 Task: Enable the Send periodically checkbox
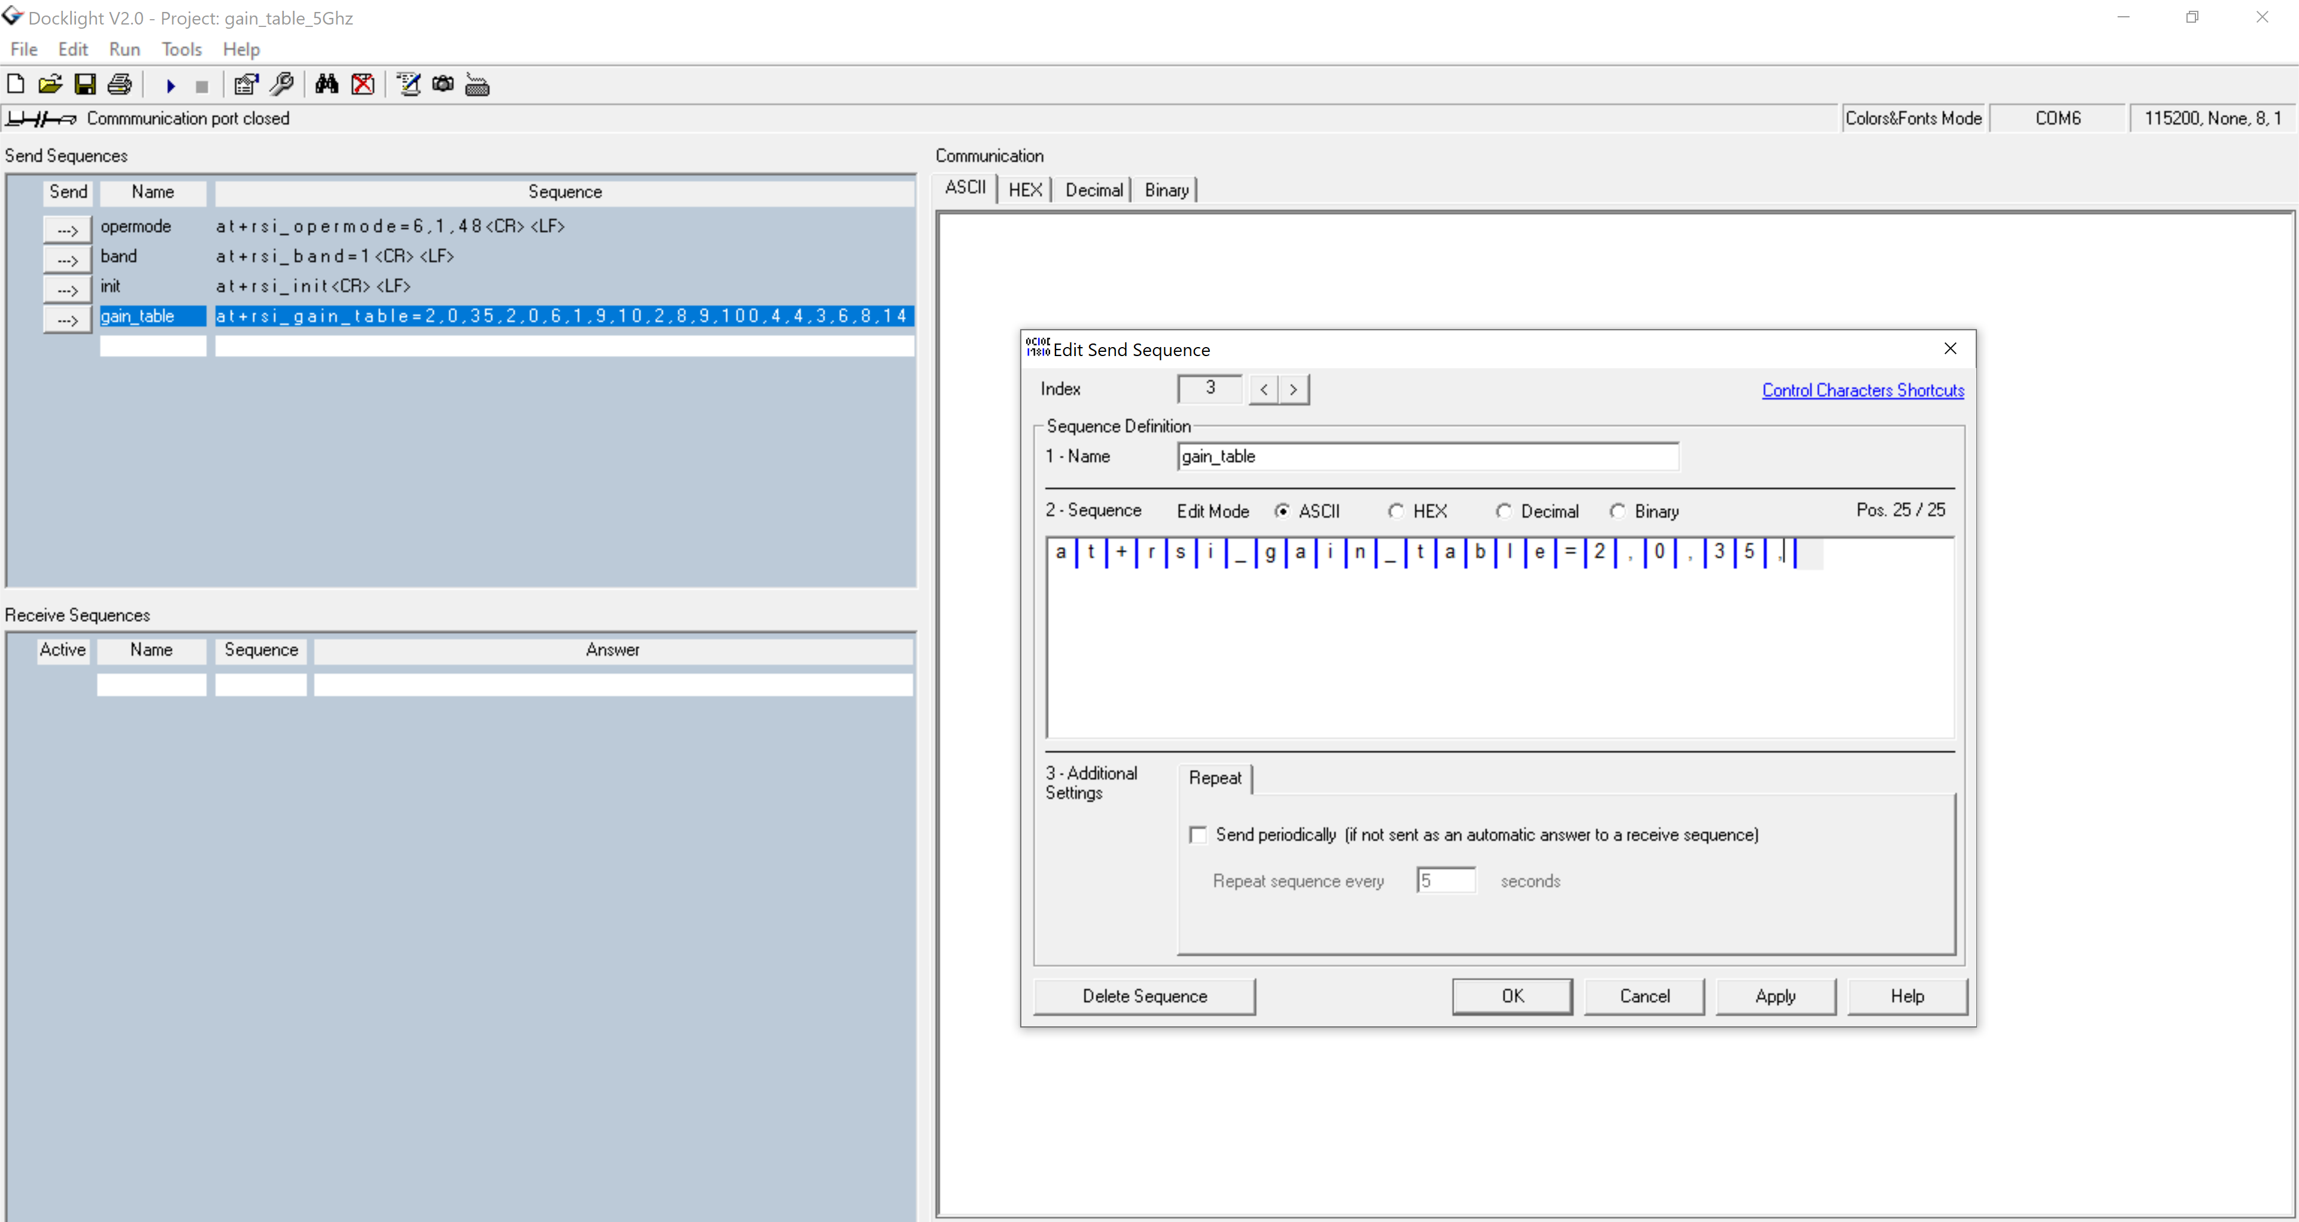[x=1199, y=835]
